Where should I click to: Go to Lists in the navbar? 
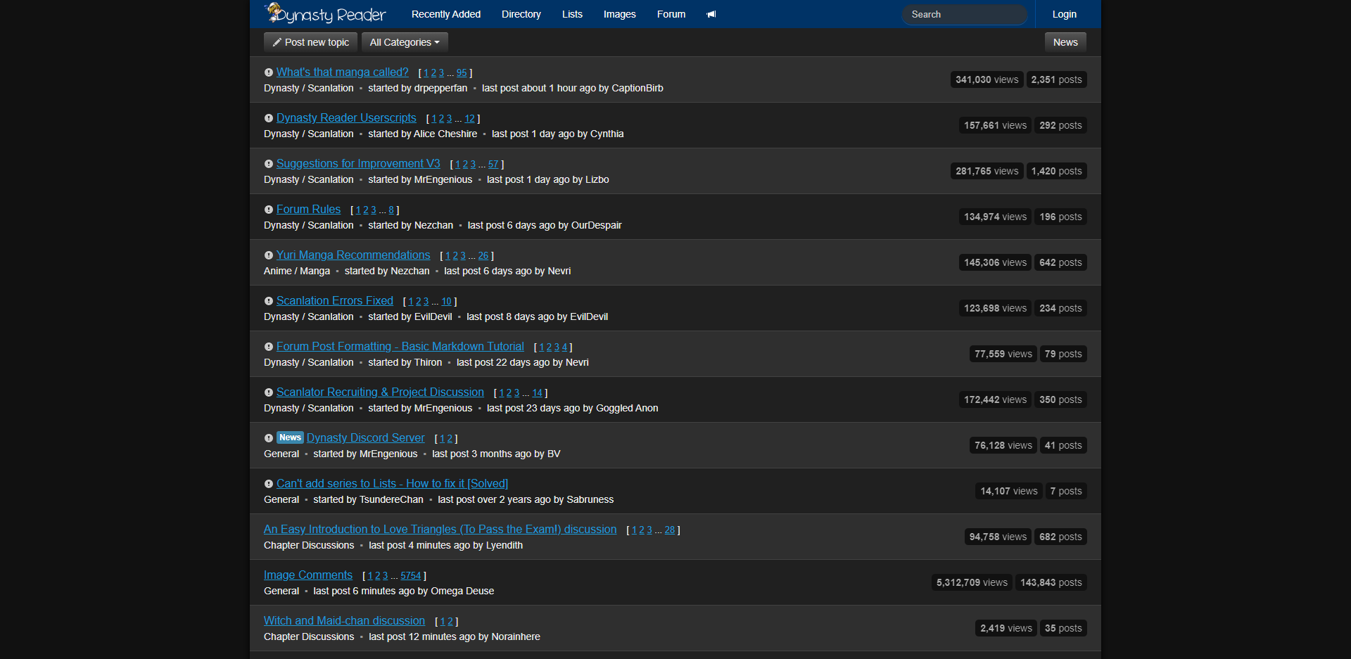[x=572, y=14]
